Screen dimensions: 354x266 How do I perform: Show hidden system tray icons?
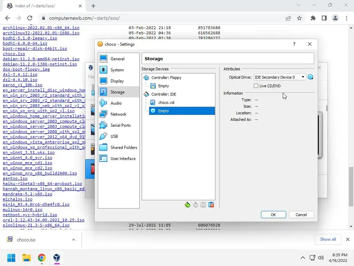pos(303,258)
